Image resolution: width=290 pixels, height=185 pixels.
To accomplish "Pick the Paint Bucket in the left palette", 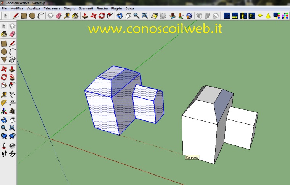I will [4, 34].
